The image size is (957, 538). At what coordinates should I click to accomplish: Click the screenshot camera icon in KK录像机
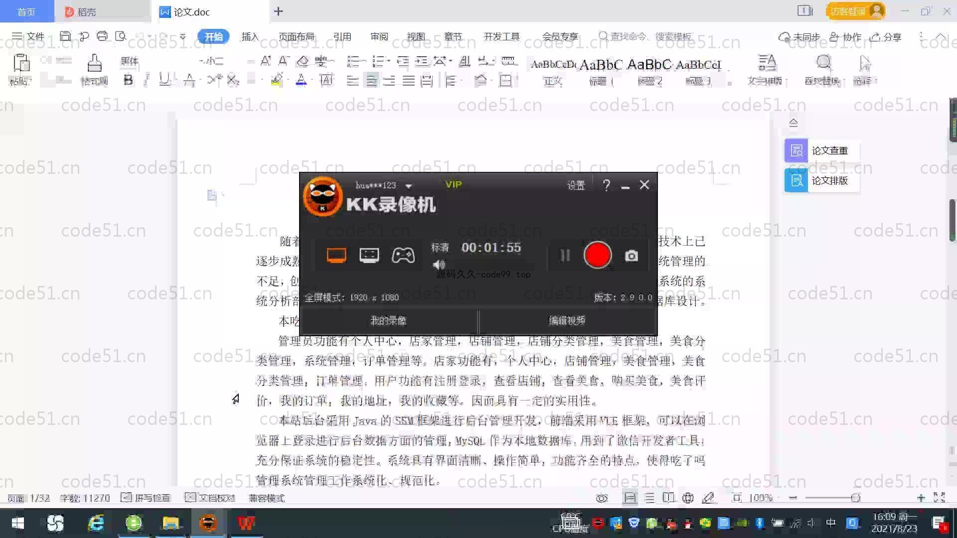tap(632, 256)
